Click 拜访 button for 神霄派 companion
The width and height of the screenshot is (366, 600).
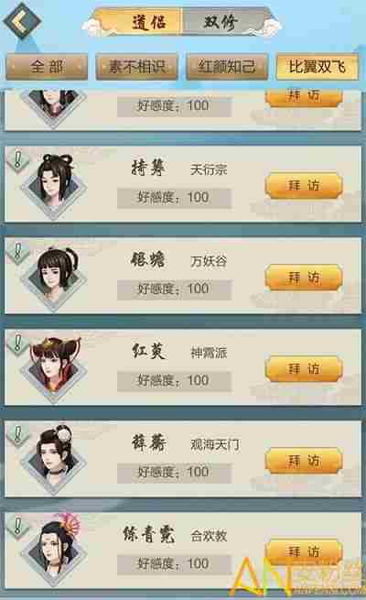pos(304,368)
